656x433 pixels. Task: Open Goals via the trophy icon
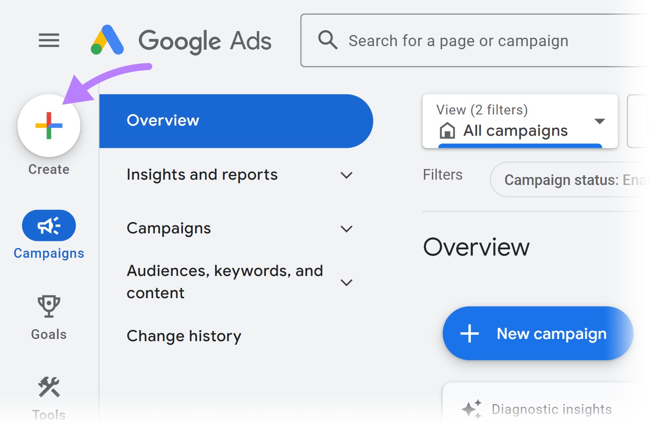pos(49,306)
